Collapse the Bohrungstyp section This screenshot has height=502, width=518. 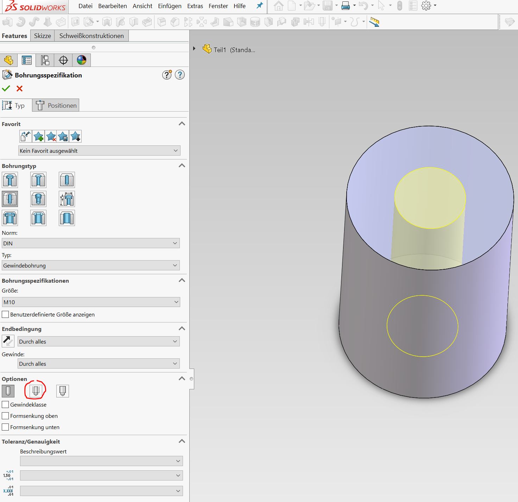click(x=182, y=166)
